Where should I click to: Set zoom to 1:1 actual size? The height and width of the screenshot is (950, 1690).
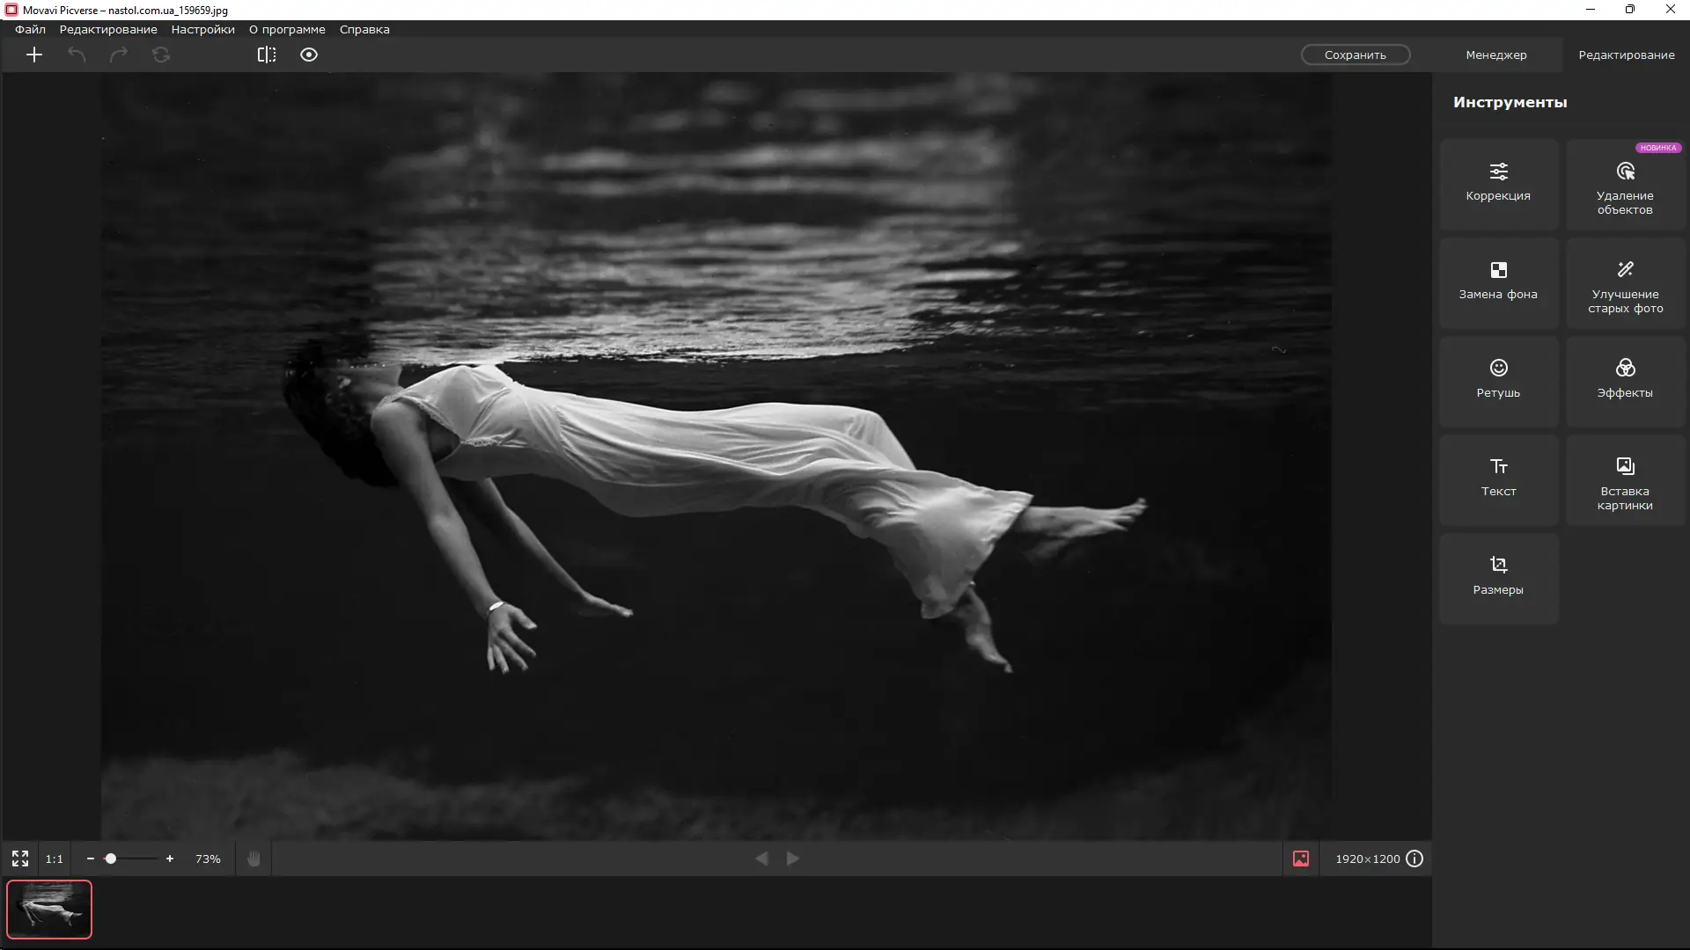point(55,859)
